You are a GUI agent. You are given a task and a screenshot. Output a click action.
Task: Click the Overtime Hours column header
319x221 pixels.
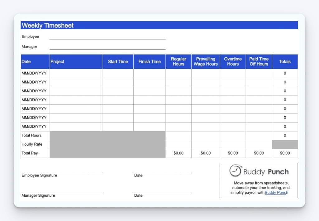[x=233, y=61]
